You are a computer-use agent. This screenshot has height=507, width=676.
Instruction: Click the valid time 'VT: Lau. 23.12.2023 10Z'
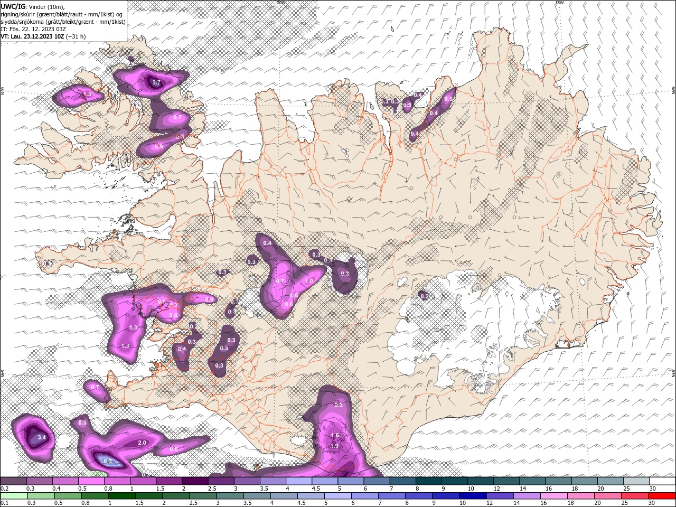tap(32, 36)
